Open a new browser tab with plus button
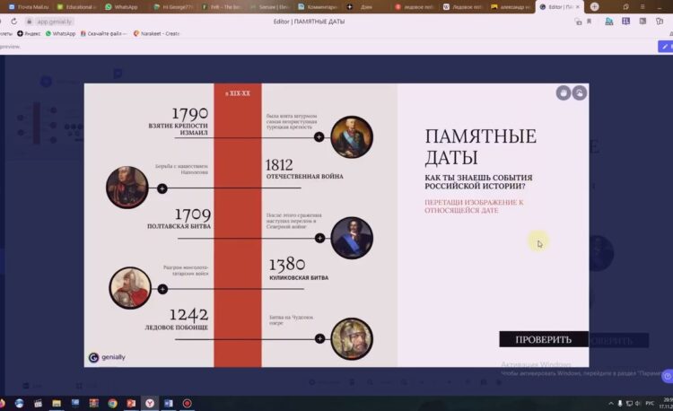The height and width of the screenshot is (411, 673). (594, 6)
